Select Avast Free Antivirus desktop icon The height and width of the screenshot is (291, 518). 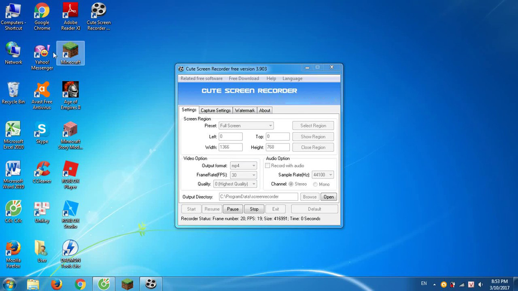pyautogui.click(x=42, y=96)
